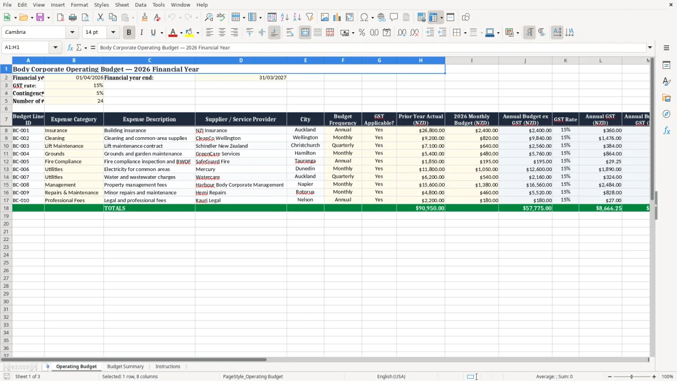Open sidebar Properties panel
The image size is (677, 381).
(666, 65)
